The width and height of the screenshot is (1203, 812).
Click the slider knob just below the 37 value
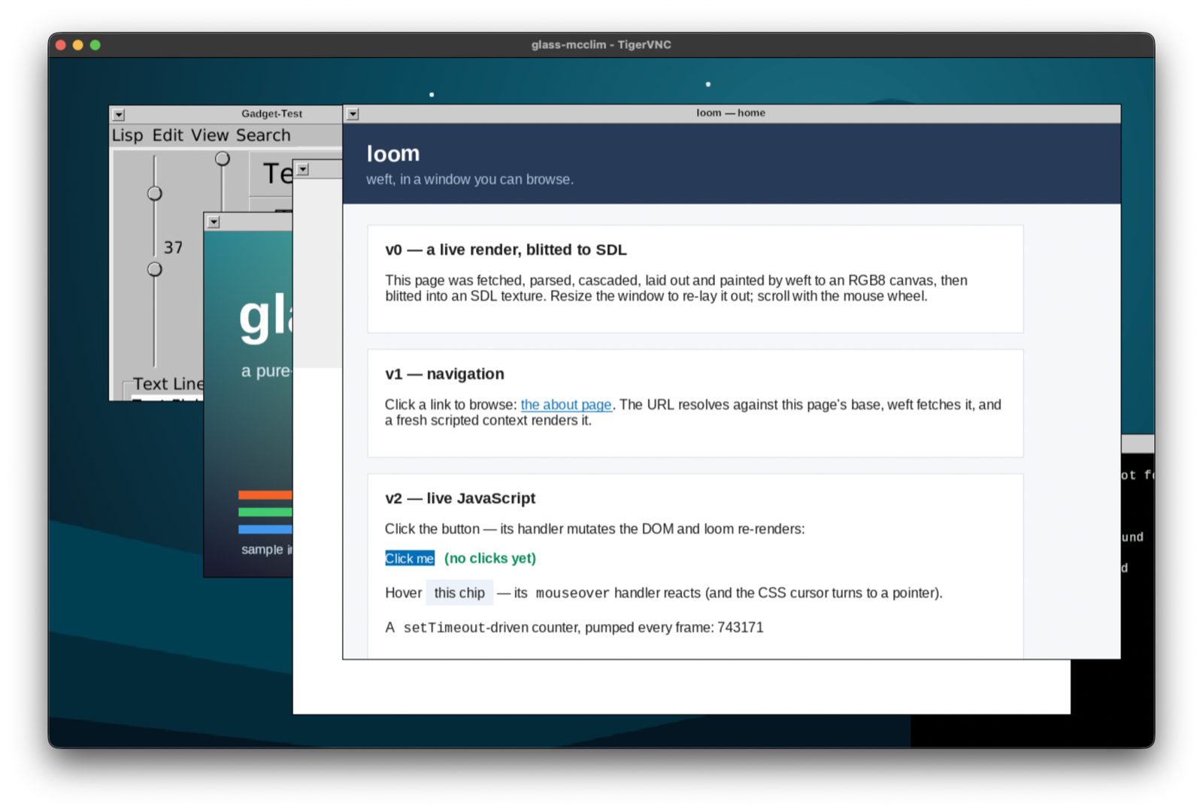click(x=155, y=269)
